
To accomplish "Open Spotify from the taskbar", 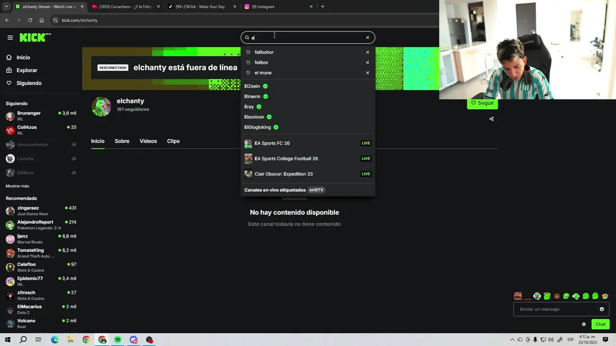I will tap(118, 340).
